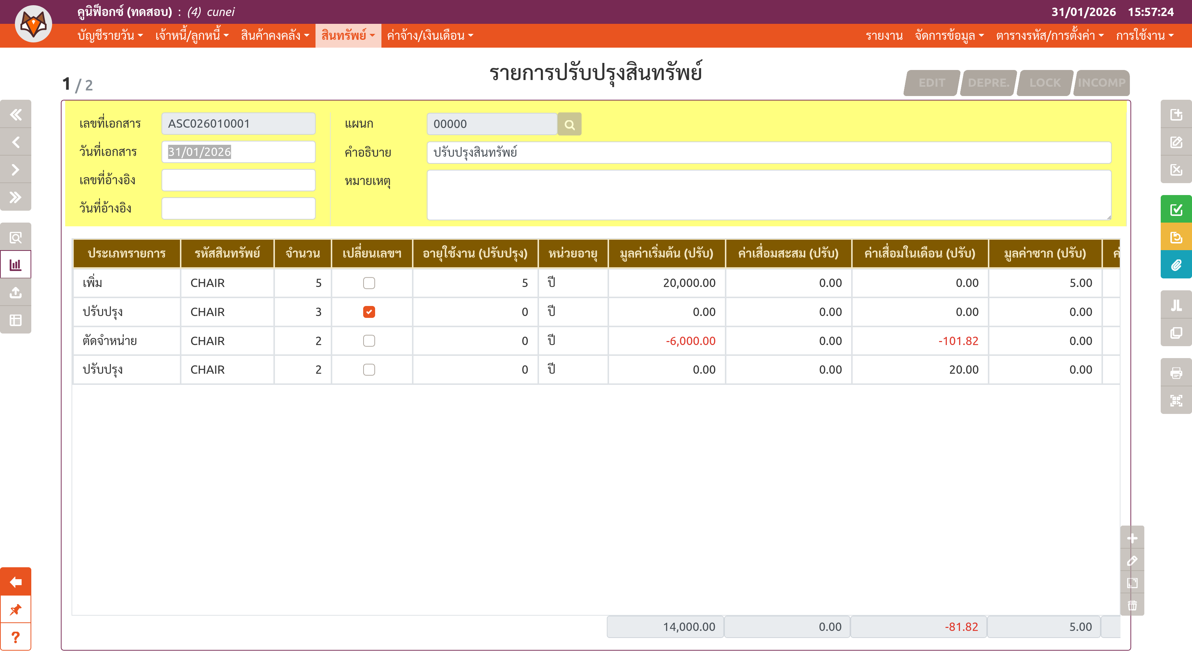Jump to first record with double-left chevron
The width and height of the screenshot is (1192, 670).
click(16, 114)
